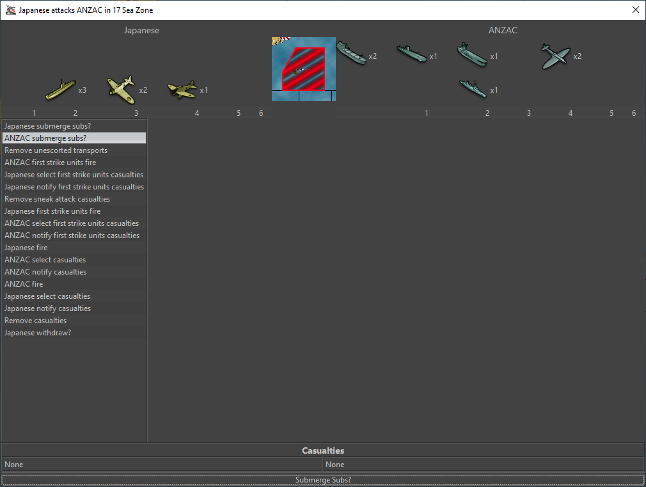
Task: Select 'Japanese notify first strike units casualties'
Action: [x=74, y=187]
